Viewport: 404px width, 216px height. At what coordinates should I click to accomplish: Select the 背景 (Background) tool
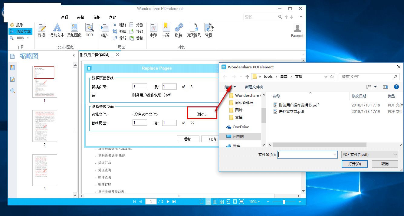tap(209, 30)
